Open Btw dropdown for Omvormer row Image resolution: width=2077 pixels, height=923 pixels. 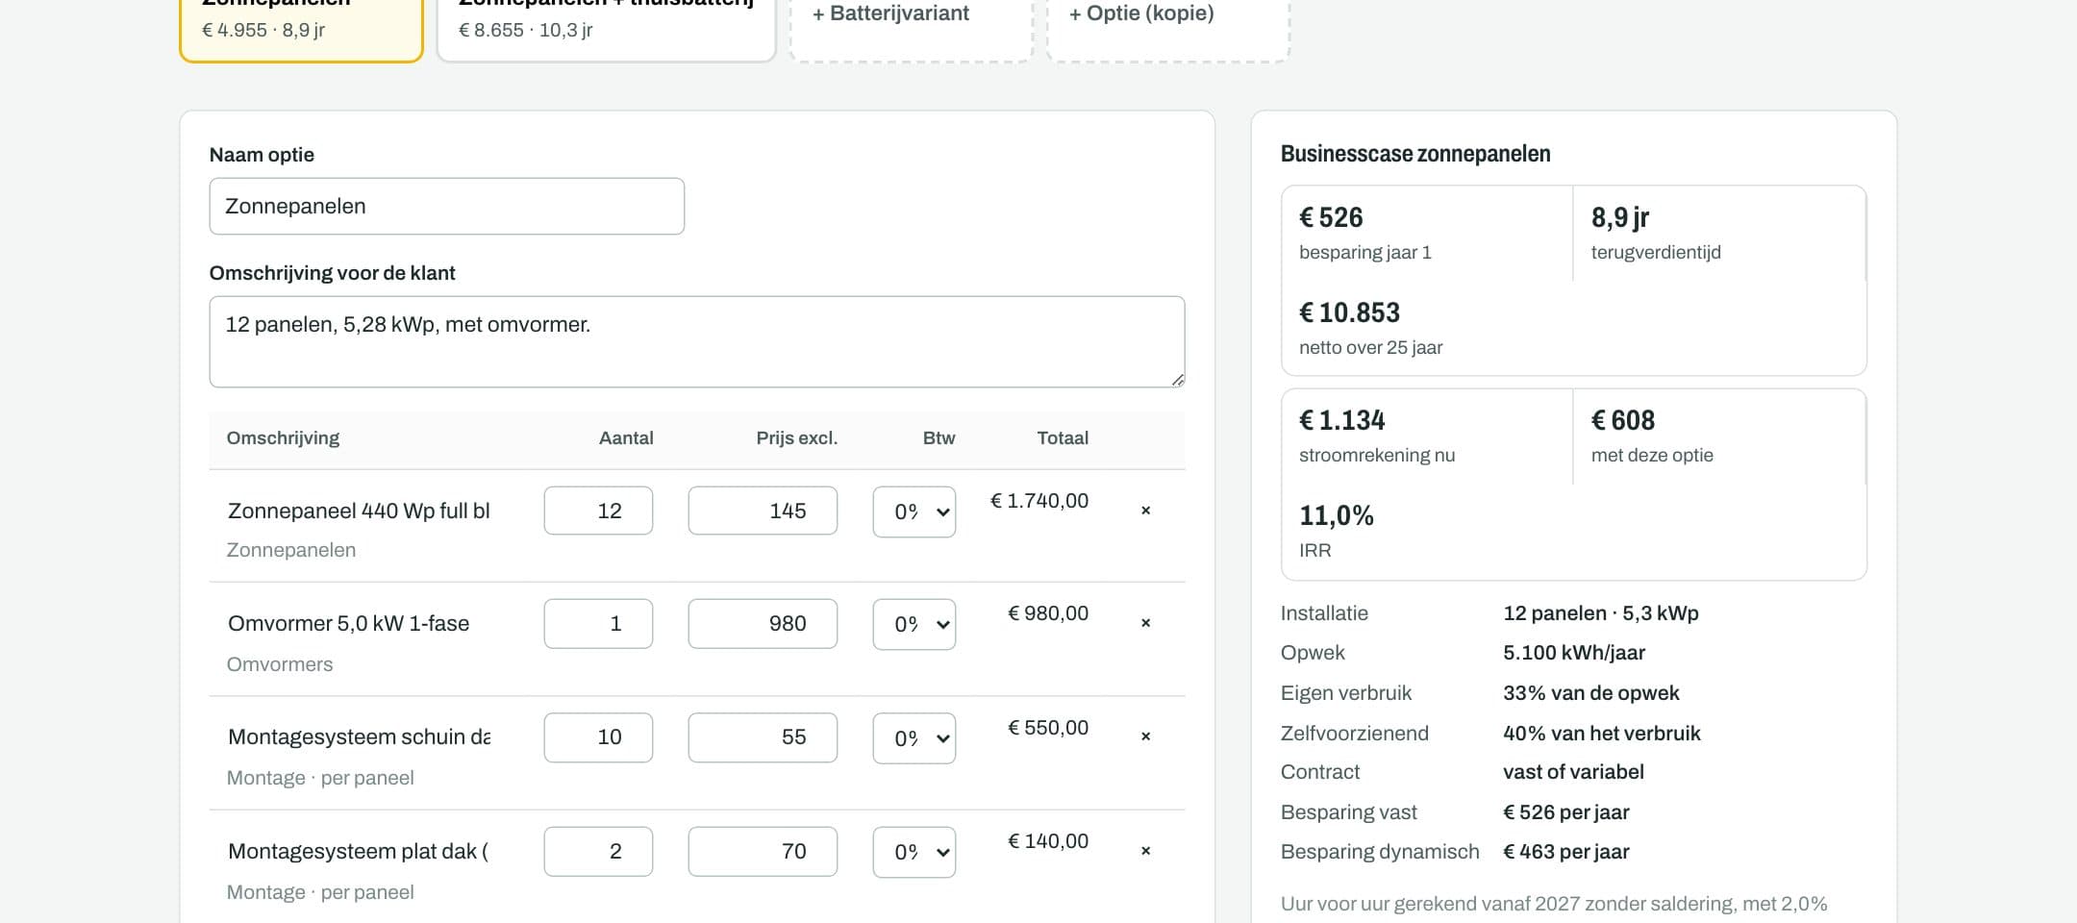click(x=914, y=624)
